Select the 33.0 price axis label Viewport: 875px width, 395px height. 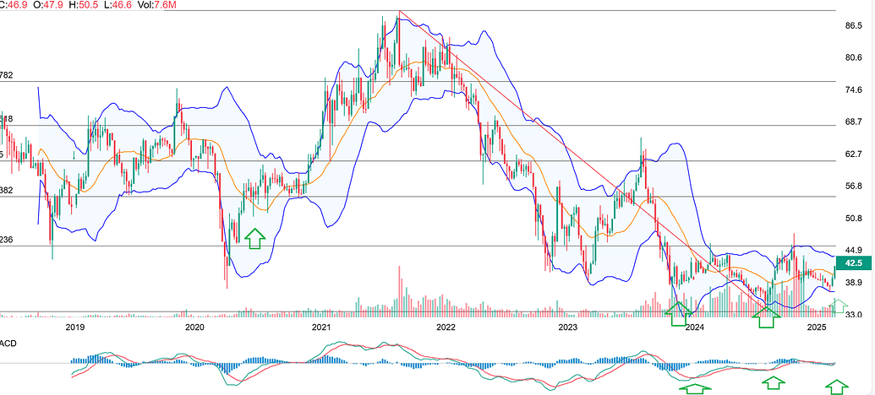pos(855,315)
